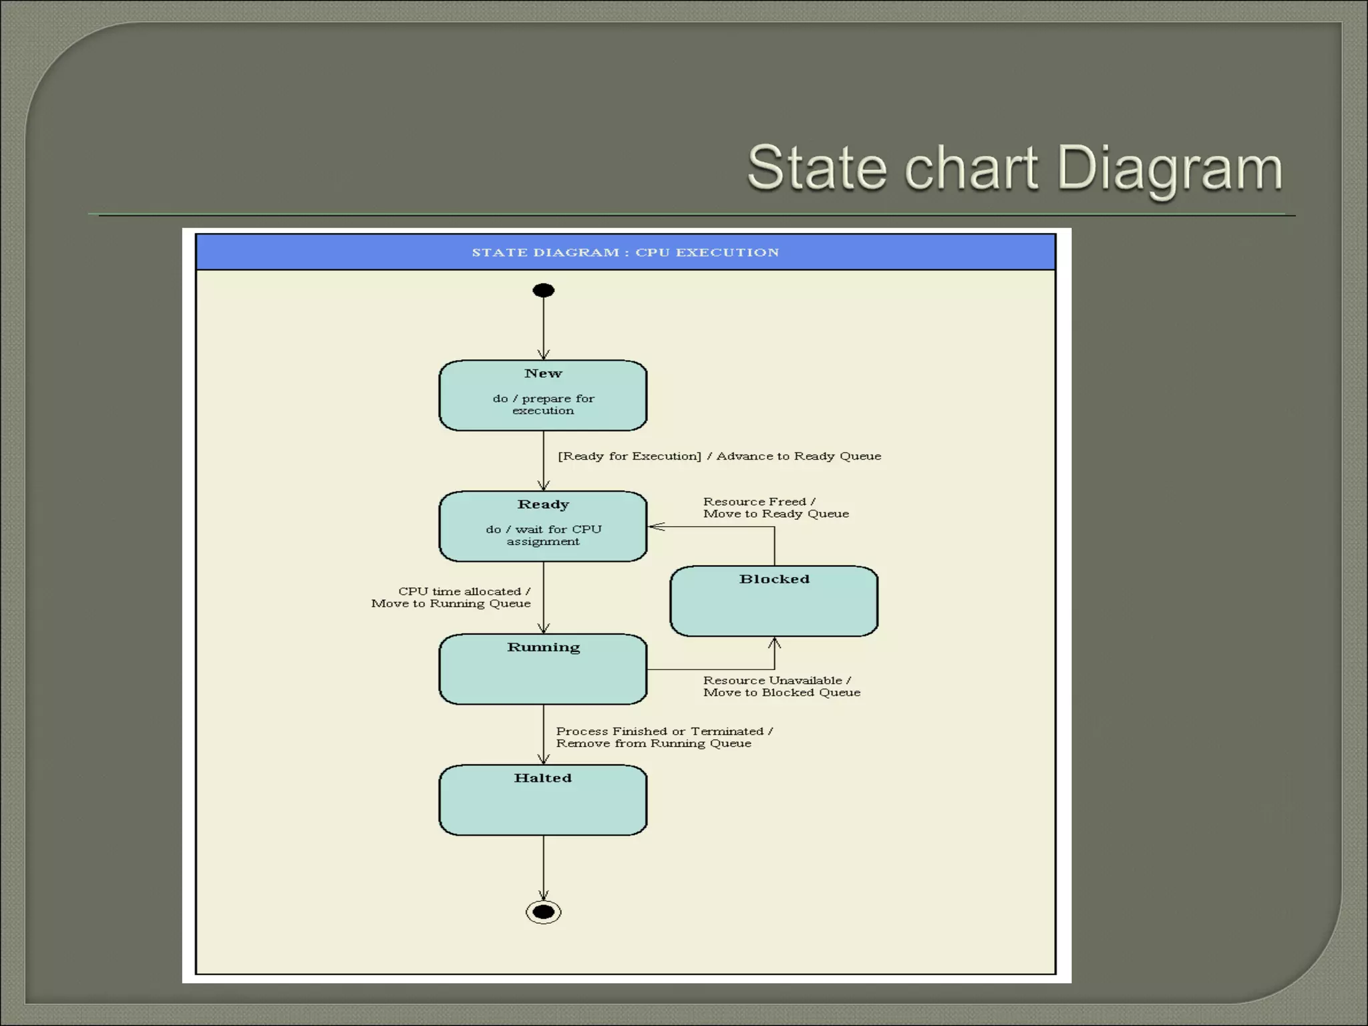Click the initial state black dot
The width and height of the screenshot is (1368, 1026).
pyautogui.click(x=543, y=291)
